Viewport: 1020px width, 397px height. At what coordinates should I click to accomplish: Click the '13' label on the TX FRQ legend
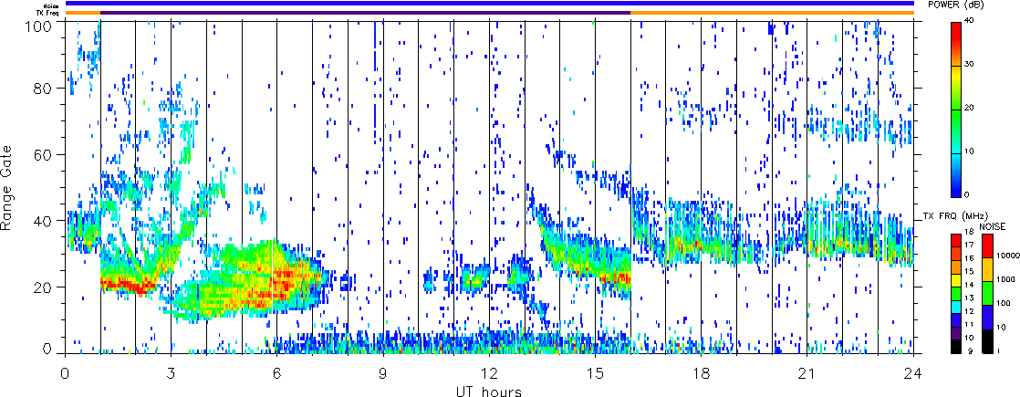pyautogui.click(x=969, y=298)
